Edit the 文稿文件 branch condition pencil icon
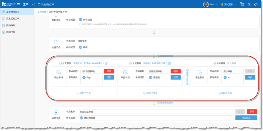 pos(106,63)
